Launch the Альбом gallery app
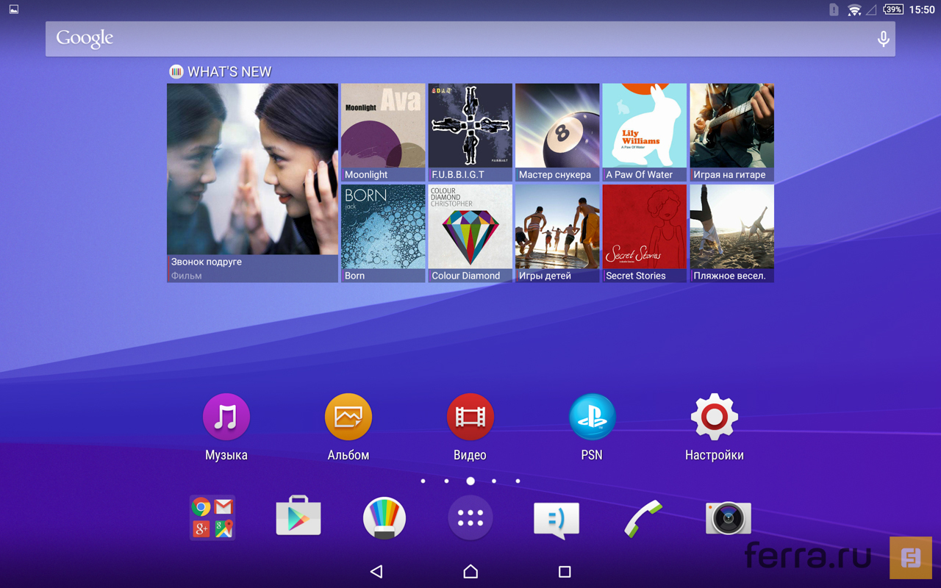This screenshot has width=941, height=588. (x=348, y=417)
